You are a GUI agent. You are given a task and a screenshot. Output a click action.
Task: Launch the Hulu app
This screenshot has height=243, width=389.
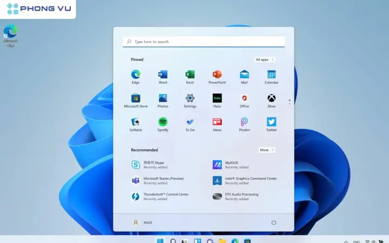(x=217, y=101)
